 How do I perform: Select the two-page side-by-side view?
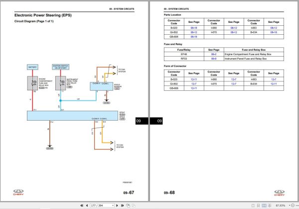(x=264, y=206)
